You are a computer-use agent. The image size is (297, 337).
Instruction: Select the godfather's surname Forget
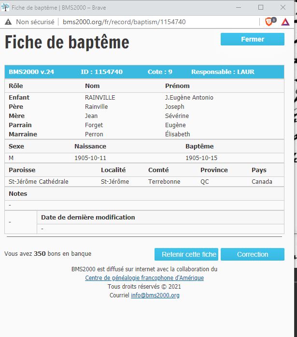94,125
